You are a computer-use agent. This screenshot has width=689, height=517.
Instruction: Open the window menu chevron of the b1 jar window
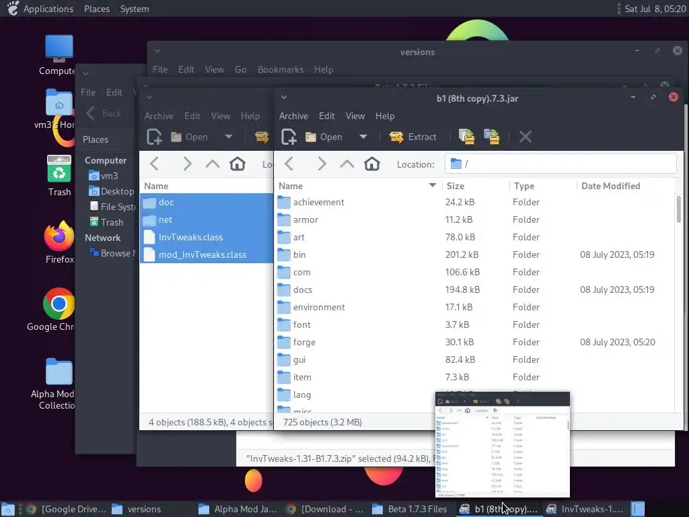tap(284, 97)
